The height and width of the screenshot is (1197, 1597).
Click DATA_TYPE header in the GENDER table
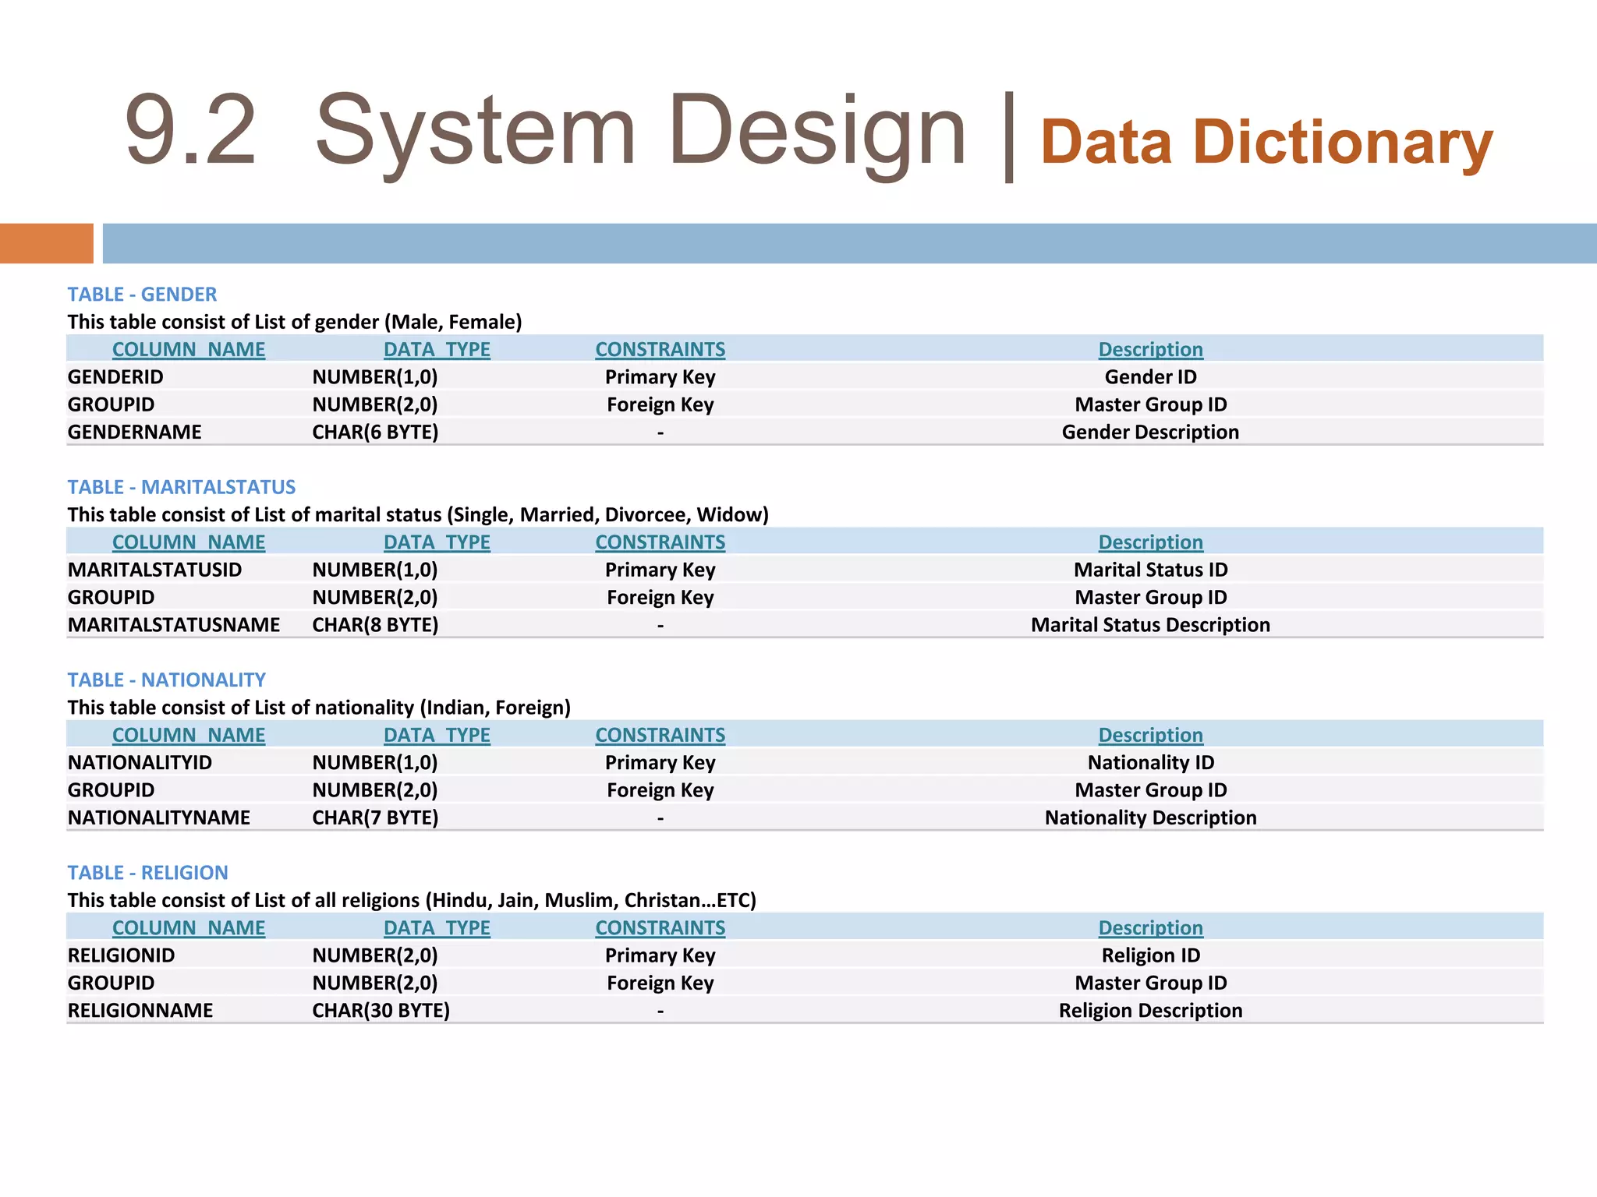tap(437, 349)
